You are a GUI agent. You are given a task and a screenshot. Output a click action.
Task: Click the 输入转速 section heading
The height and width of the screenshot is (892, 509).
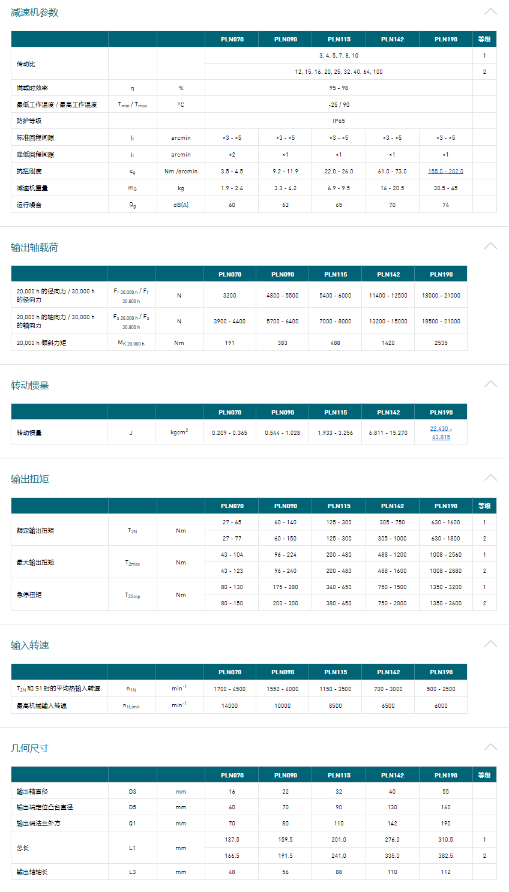click(x=30, y=645)
